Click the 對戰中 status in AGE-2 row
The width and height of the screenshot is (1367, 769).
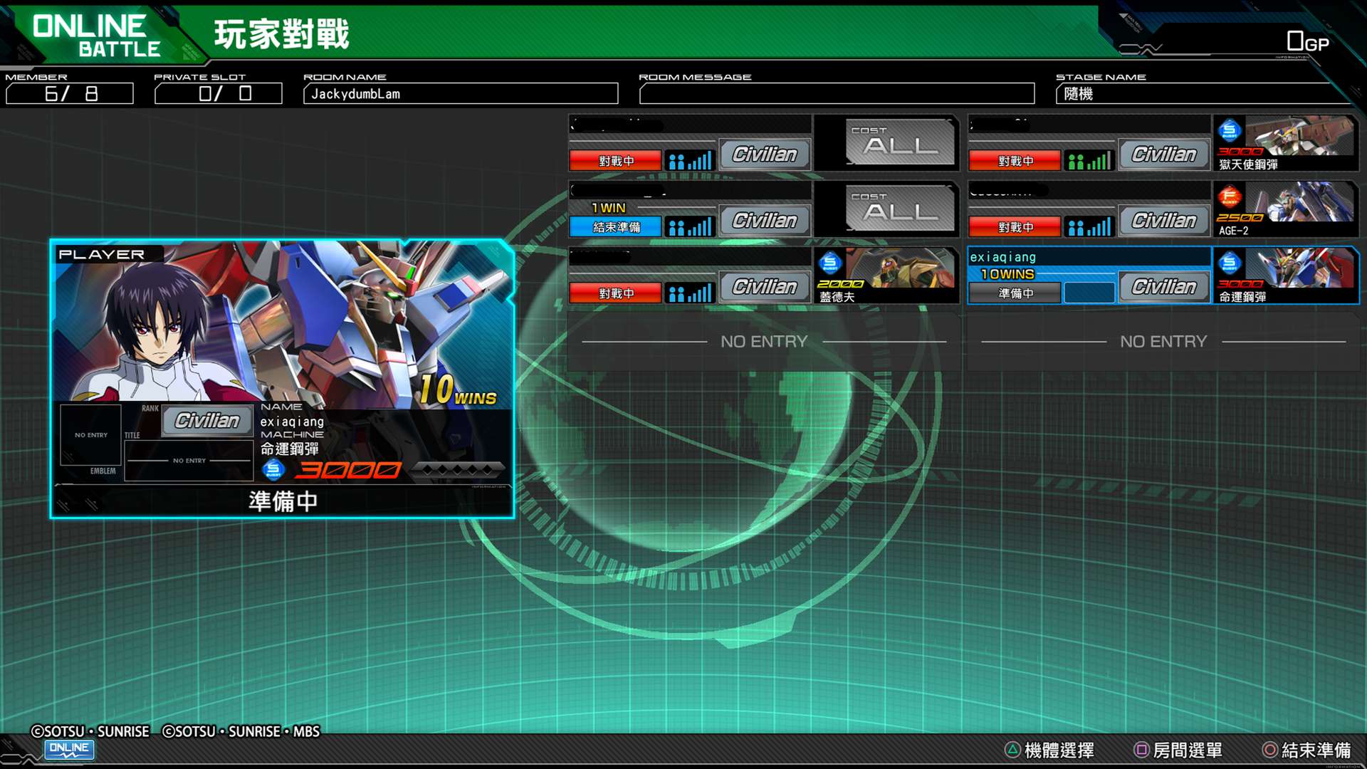coord(1015,227)
